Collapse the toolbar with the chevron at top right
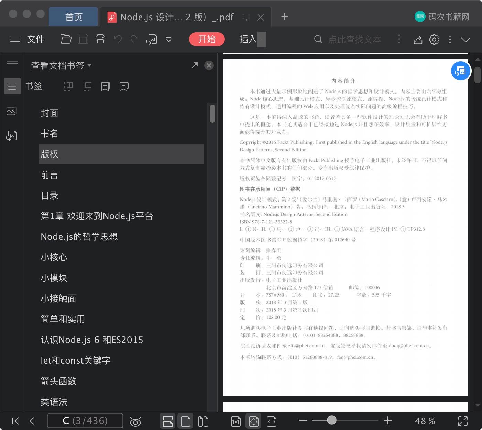 [x=466, y=40]
